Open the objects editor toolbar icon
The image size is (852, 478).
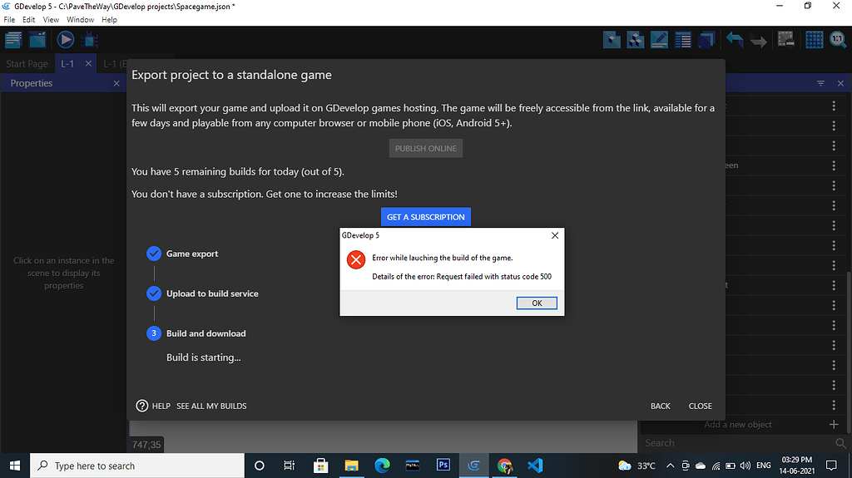pos(612,40)
